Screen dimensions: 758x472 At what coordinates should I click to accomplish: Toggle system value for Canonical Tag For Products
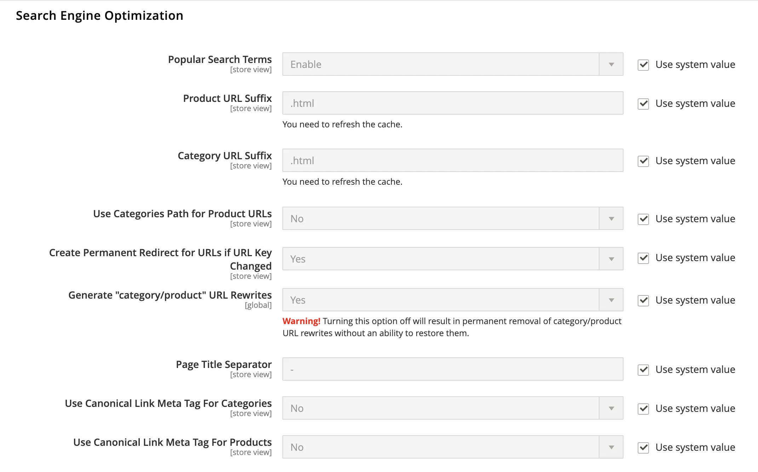[x=643, y=448]
